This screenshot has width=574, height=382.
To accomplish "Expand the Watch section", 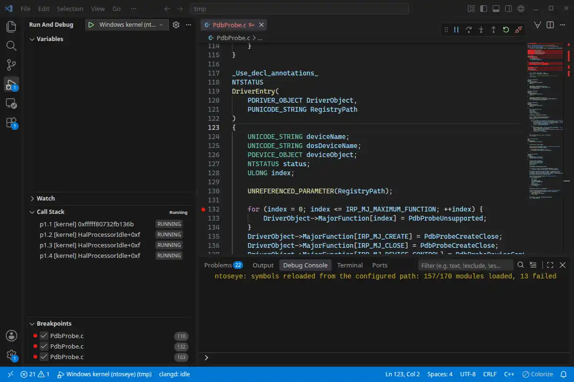I will click(32, 198).
